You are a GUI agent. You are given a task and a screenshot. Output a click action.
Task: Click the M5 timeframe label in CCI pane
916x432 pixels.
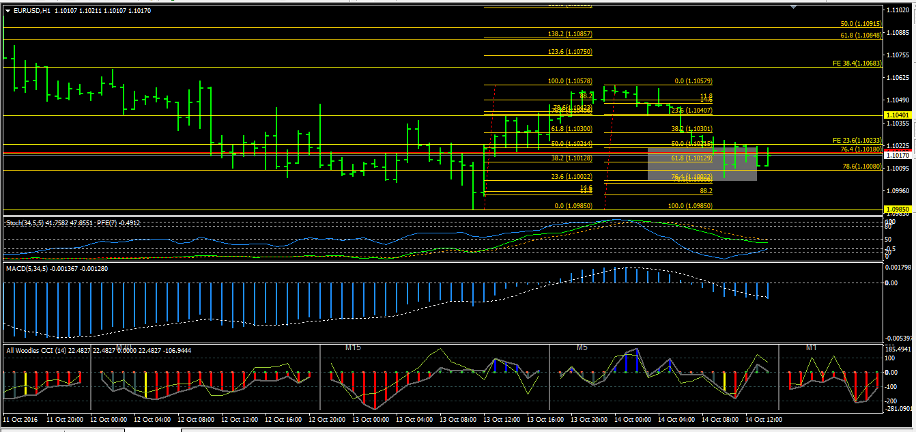pos(582,347)
